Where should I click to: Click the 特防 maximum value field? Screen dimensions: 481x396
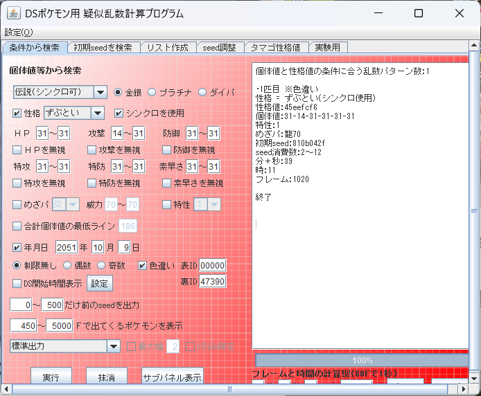click(139, 166)
